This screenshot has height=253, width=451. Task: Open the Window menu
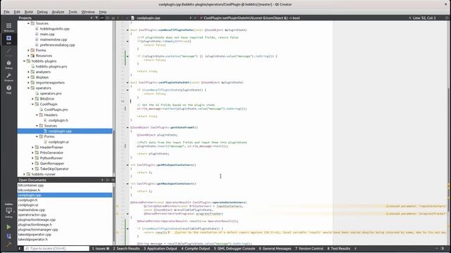pos(88,12)
